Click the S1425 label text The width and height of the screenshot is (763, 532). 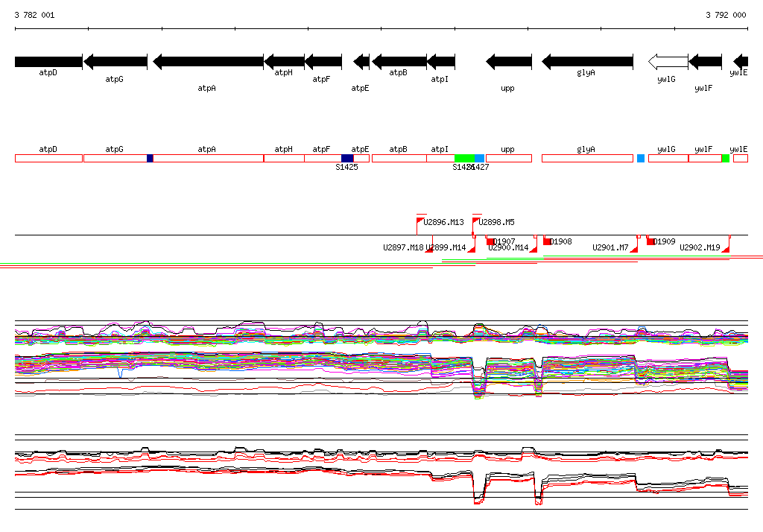[346, 167]
